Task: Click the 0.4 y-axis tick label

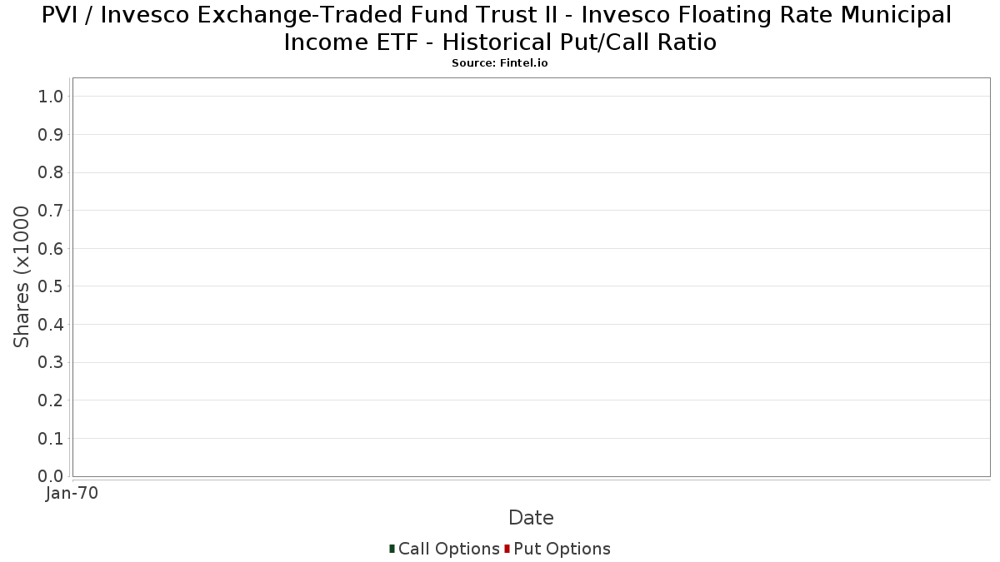Action: tap(51, 325)
